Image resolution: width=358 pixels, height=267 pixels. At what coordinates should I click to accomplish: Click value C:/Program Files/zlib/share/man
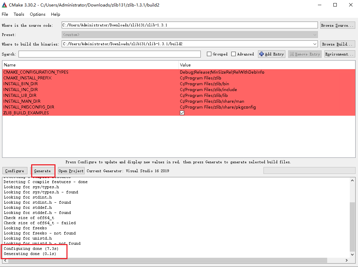212,101
